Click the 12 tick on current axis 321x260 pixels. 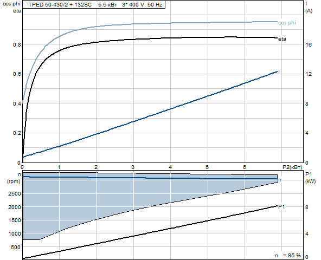[309, 74]
